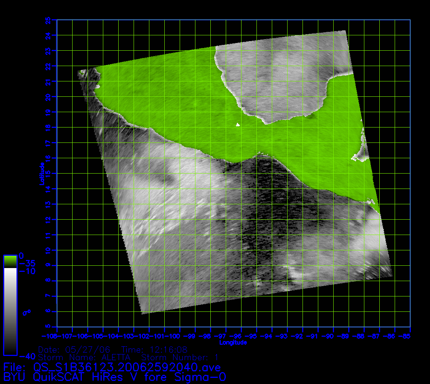Click the small white spot inside green land
The image size is (430, 384).
[238, 124]
